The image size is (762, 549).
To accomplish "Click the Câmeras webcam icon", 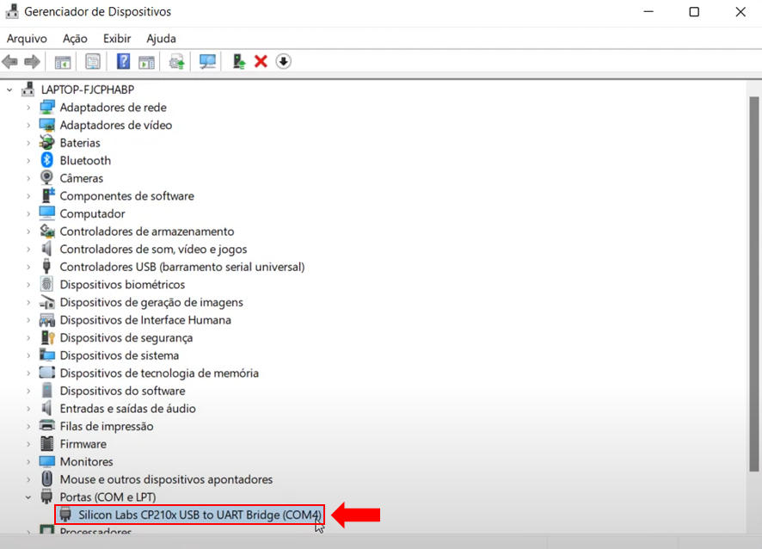I will tap(46, 178).
